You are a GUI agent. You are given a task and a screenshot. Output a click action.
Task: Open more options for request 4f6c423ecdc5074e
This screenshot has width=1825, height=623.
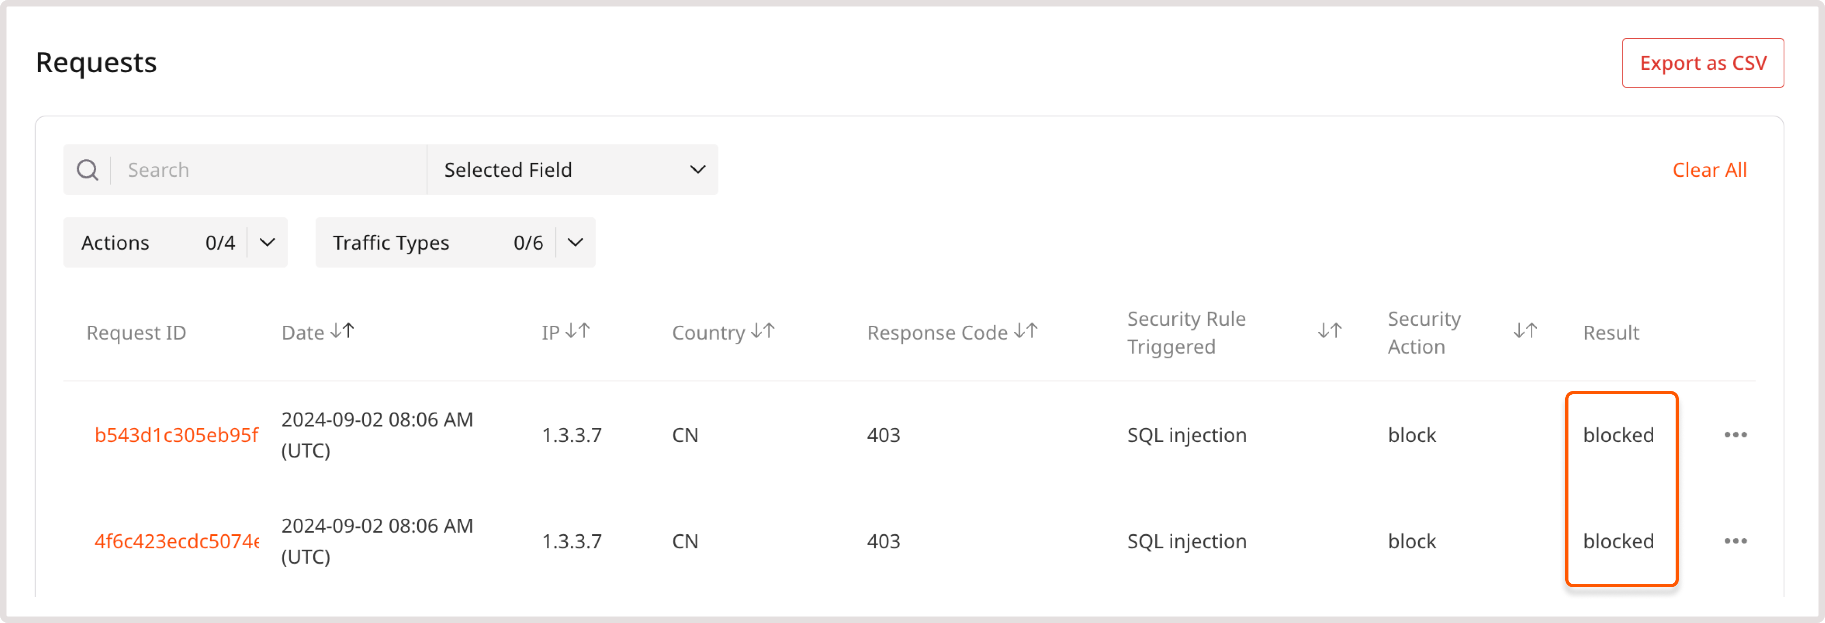coord(1735,541)
